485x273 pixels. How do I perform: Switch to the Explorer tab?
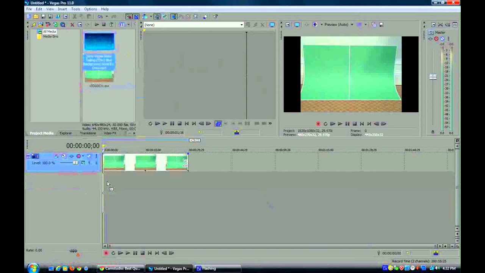pyautogui.click(x=66, y=133)
